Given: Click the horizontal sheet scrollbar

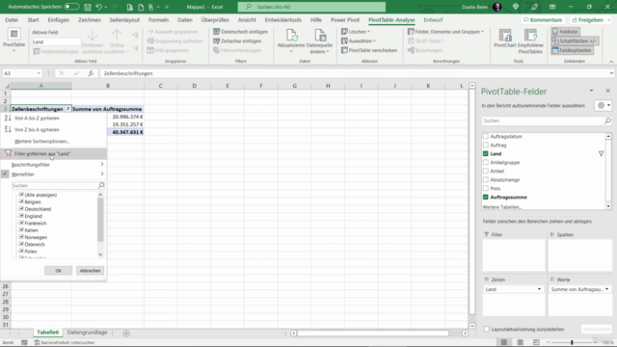Looking at the screenshot, I should (x=373, y=334).
